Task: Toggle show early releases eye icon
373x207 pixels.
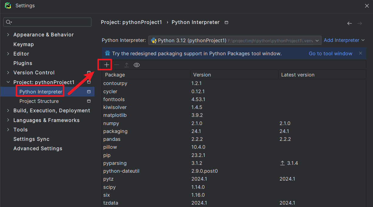Action: [x=137, y=65]
